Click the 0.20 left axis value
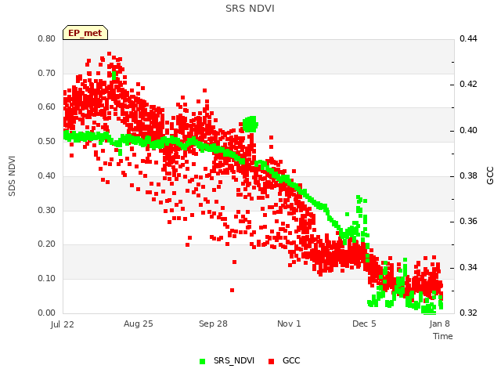 (x=47, y=244)
